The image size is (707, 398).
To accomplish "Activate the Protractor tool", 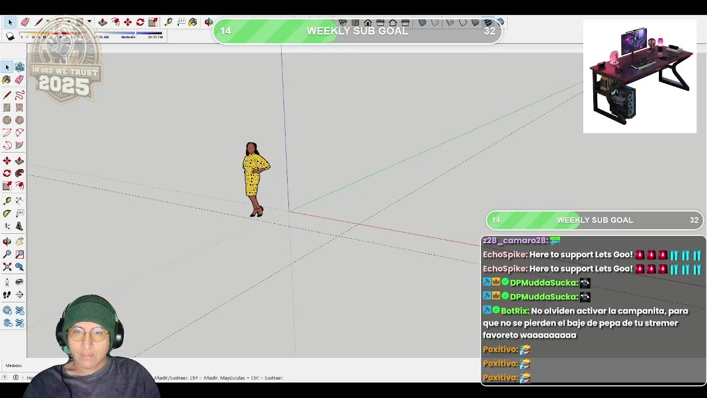I will click(7, 214).
